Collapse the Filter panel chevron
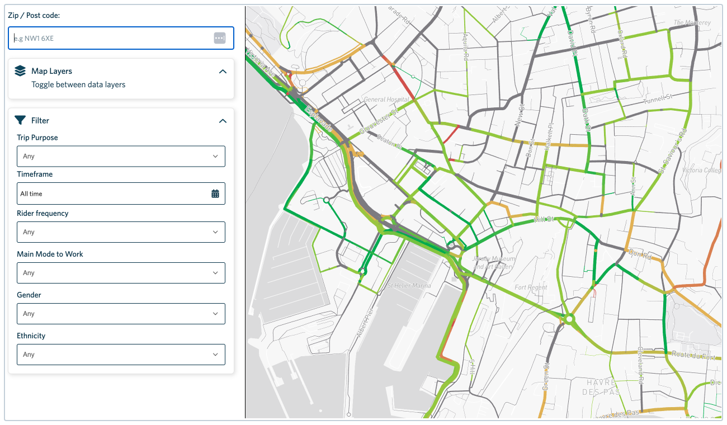This screenshot has width=727, height=425. (x=223, y=121)
